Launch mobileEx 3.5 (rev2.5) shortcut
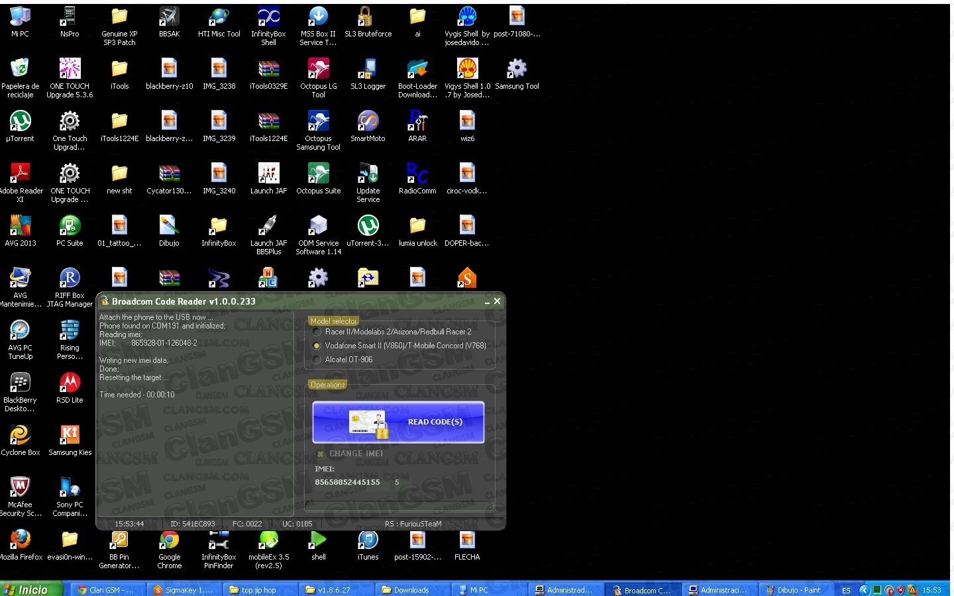 (268, 549)
